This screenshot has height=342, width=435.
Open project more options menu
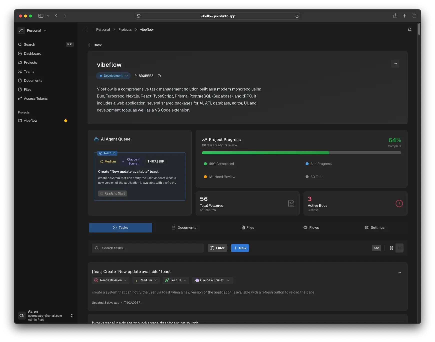(x=395, y=64)
